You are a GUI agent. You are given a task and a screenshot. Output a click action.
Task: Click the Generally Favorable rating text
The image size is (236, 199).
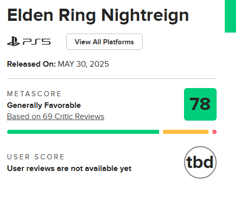coord(44,105)
